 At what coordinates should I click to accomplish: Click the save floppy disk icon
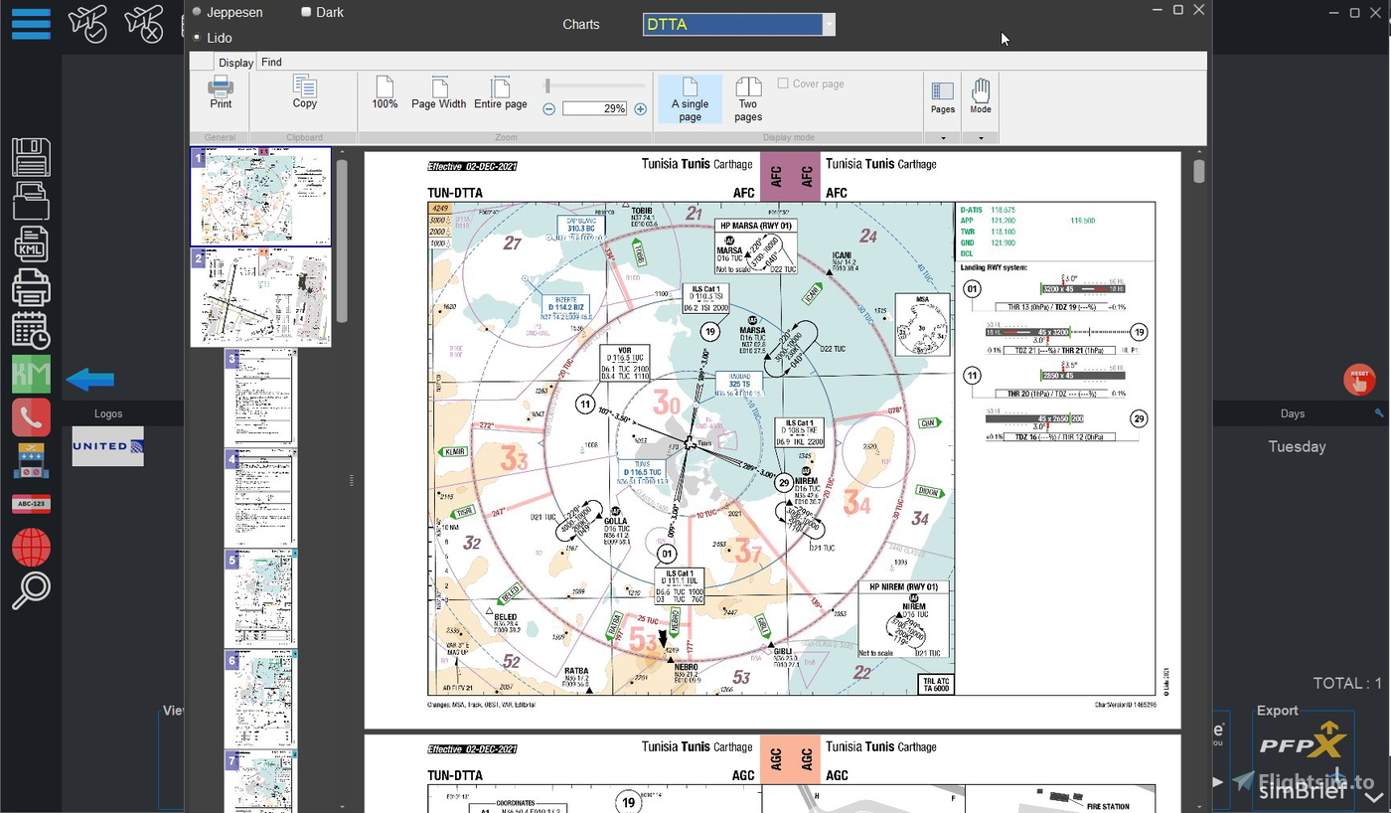(31, 156)
